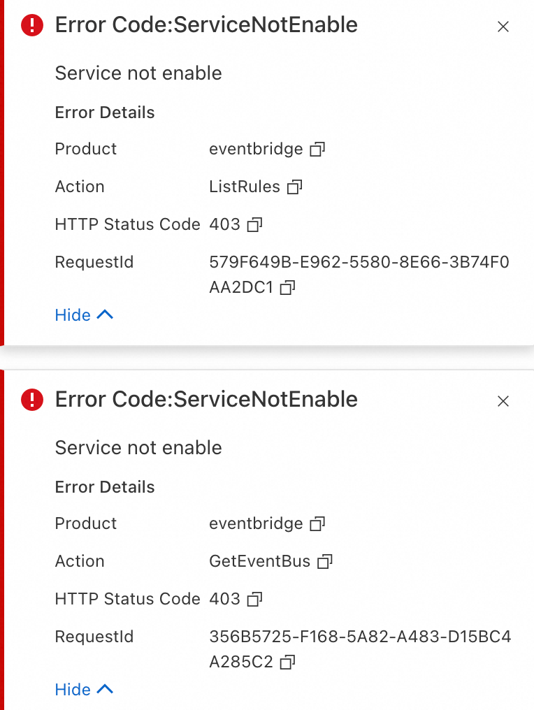The width and height of the screenshot is (534, 710).
Task: Copy the ListRules action name
Action: 294,187
